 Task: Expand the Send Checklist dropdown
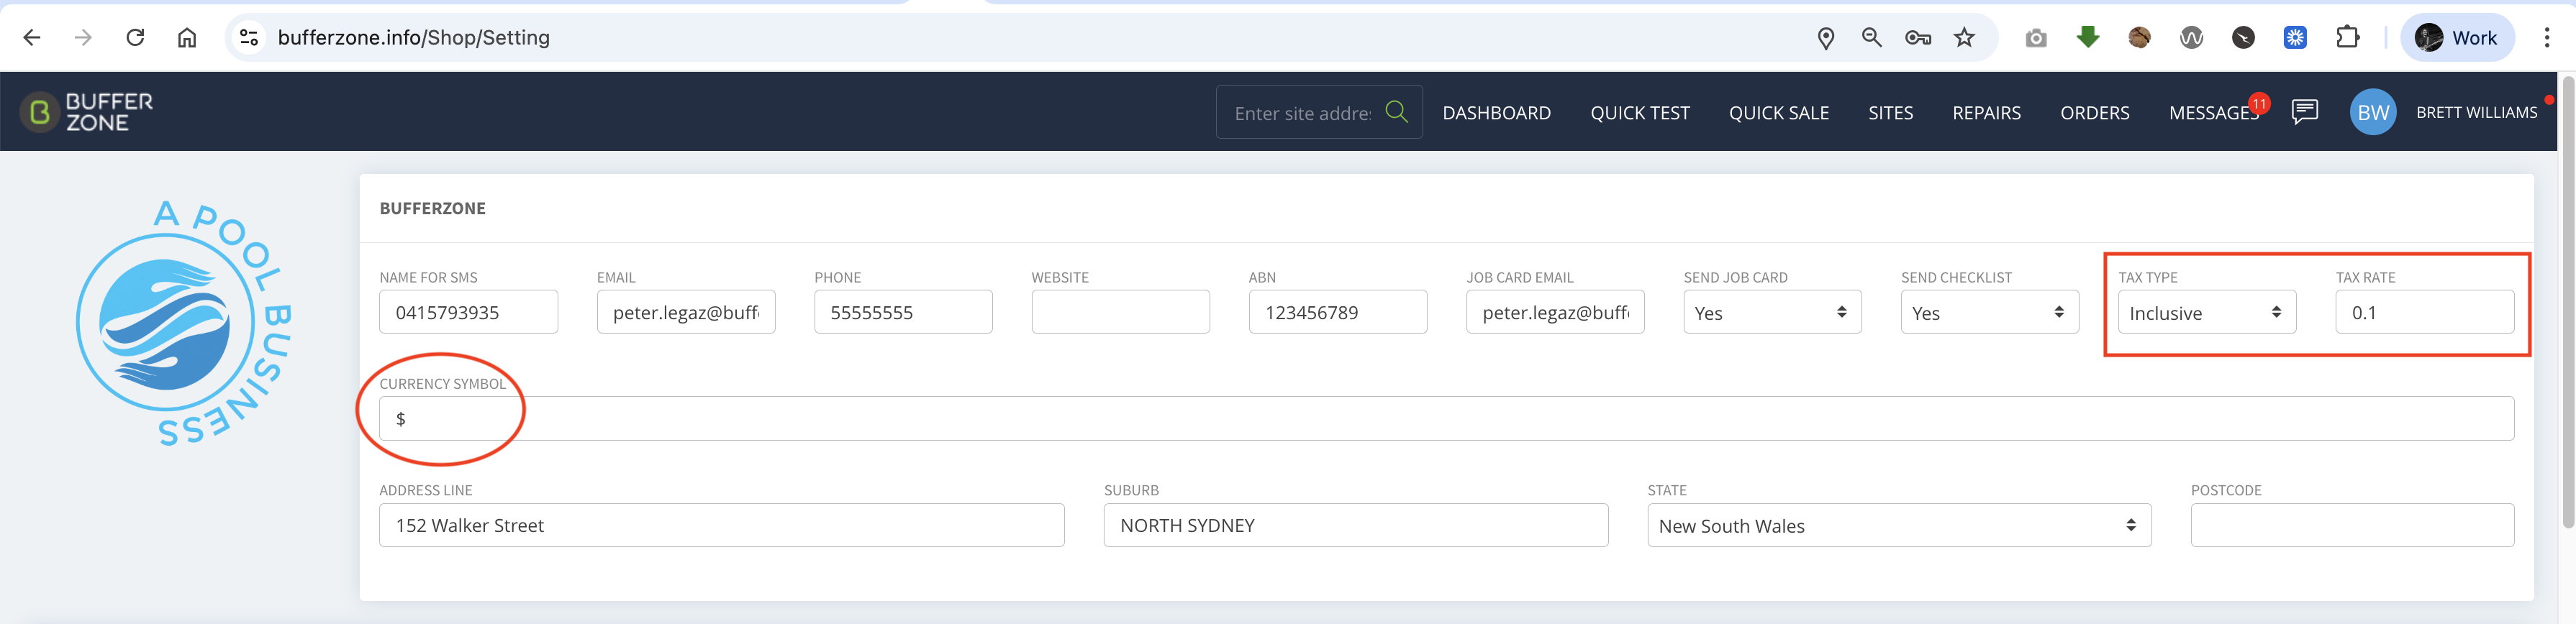1989,313
